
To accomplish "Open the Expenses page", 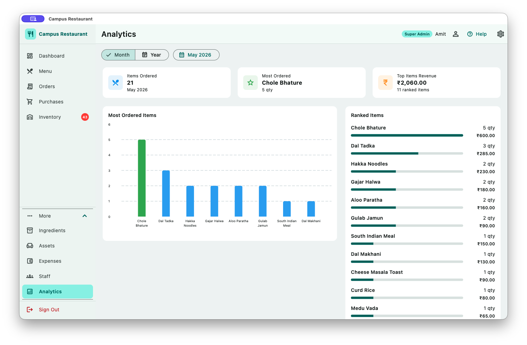I will 58,261.
